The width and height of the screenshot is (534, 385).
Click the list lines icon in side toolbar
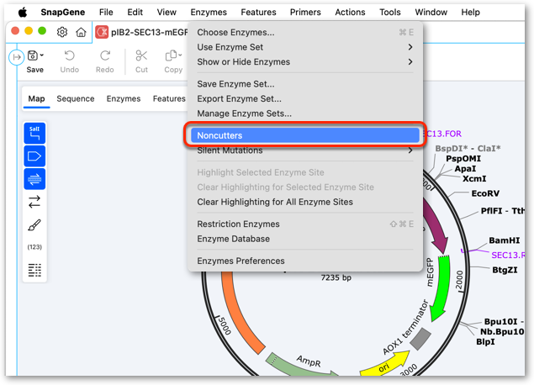pos(34,271)
